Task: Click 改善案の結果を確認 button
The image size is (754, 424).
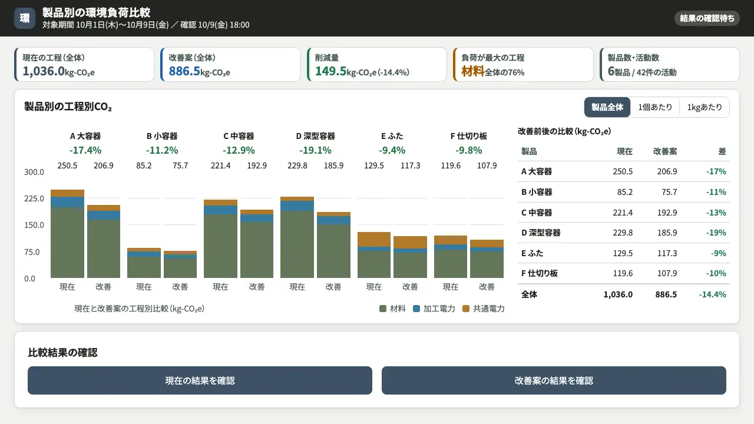Action: point(554,380)
